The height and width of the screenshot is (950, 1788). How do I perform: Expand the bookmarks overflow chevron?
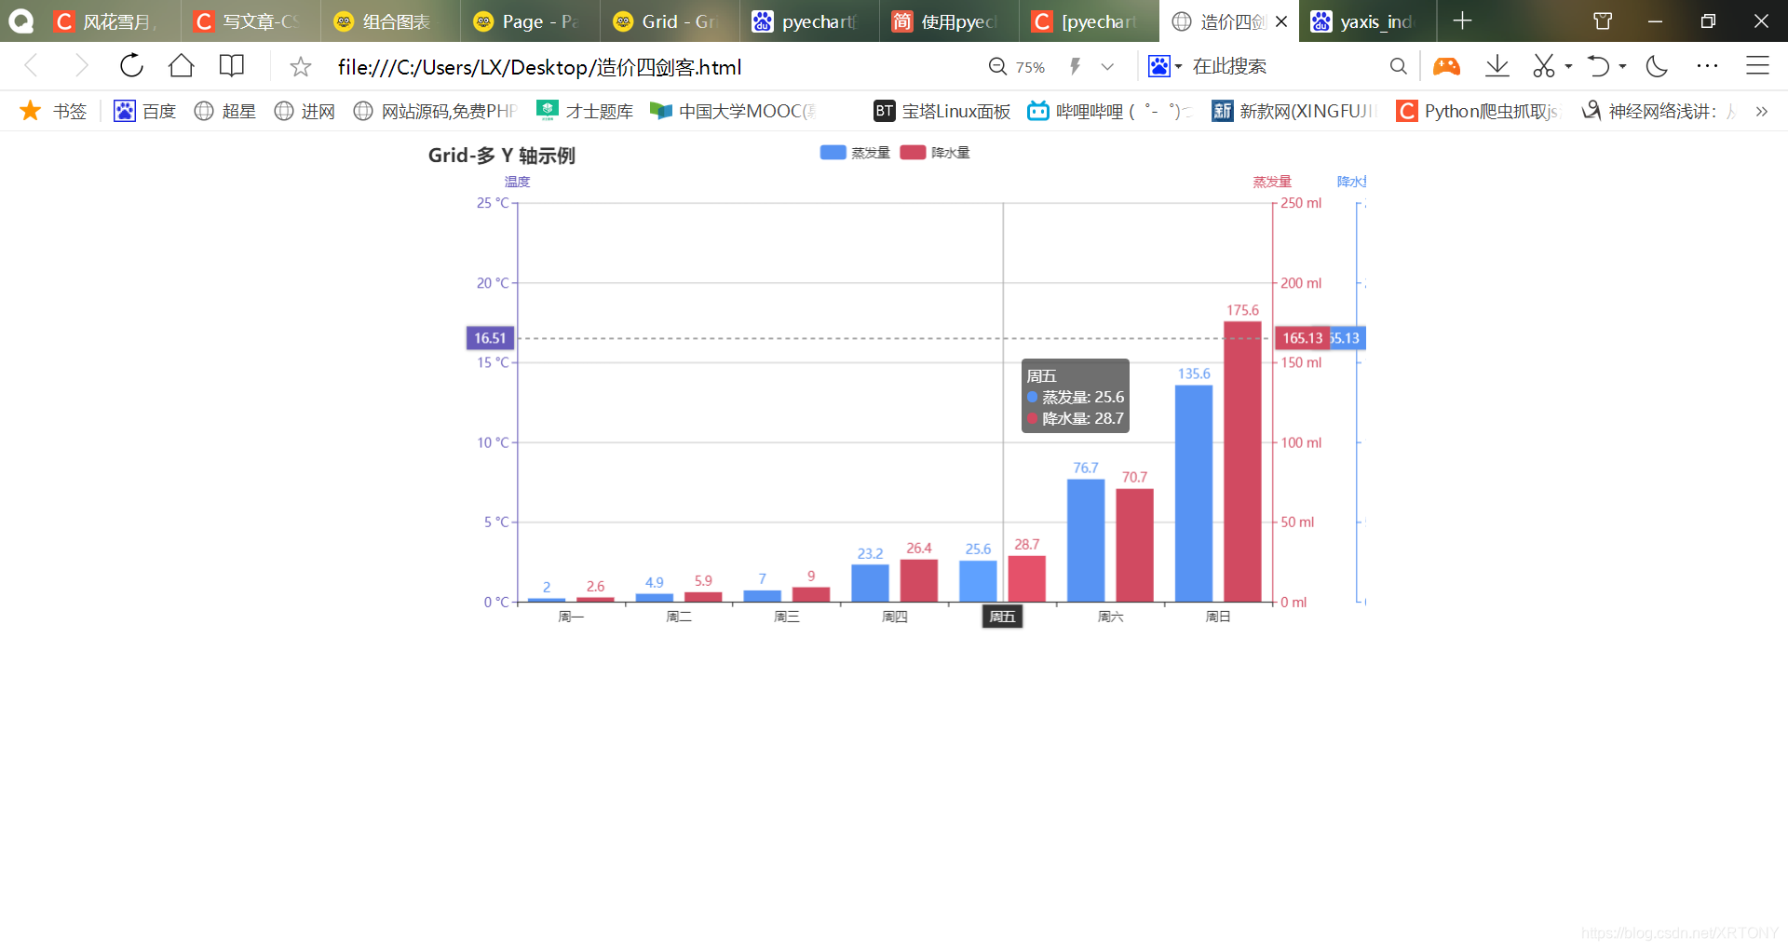(1762, 112)
